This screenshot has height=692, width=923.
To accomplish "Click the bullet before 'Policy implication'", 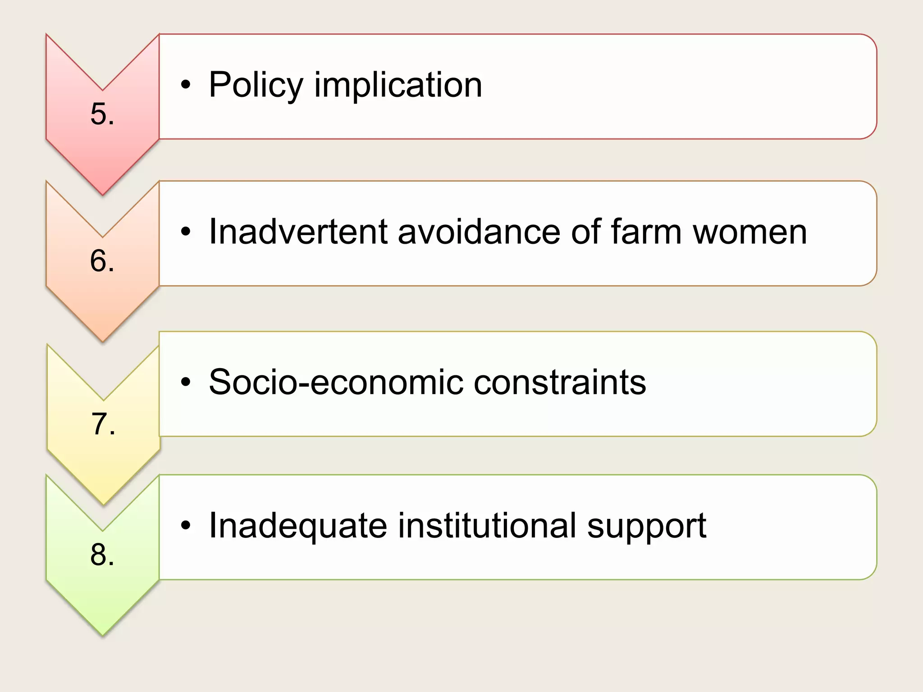I will (x=186, y=85).
